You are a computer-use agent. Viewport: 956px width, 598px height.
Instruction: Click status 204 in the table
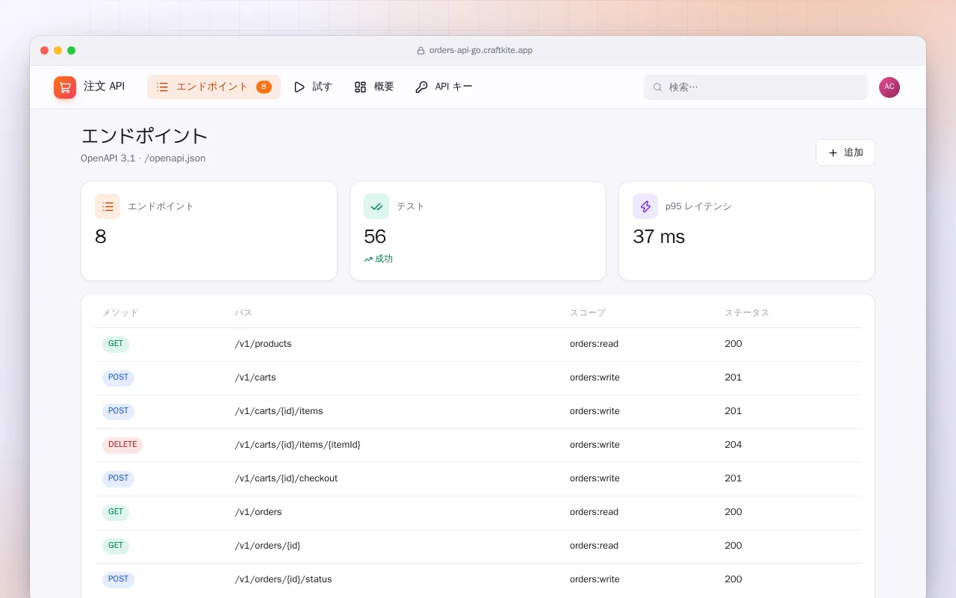pyautogui.click(x=733, y=445)
